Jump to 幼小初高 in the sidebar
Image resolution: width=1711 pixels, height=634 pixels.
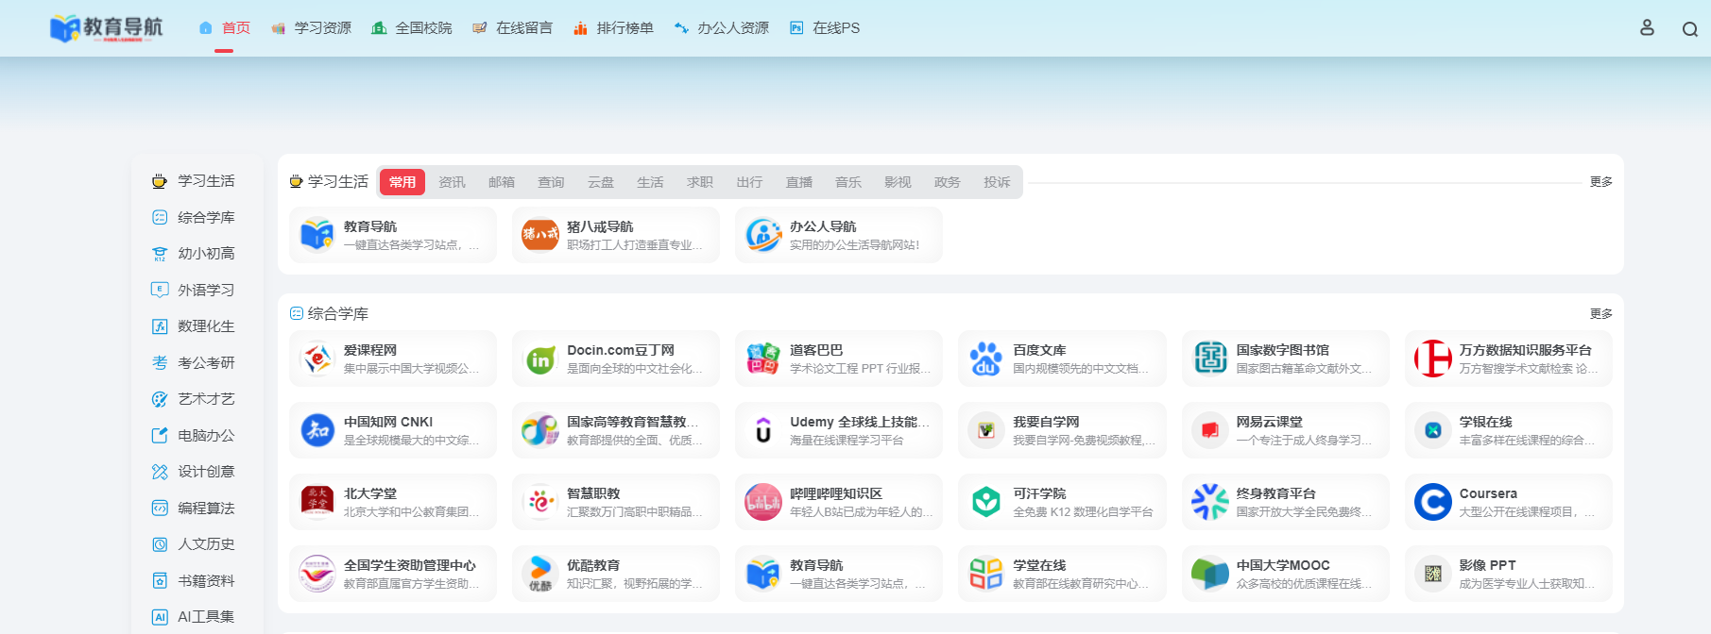(195, 254)
